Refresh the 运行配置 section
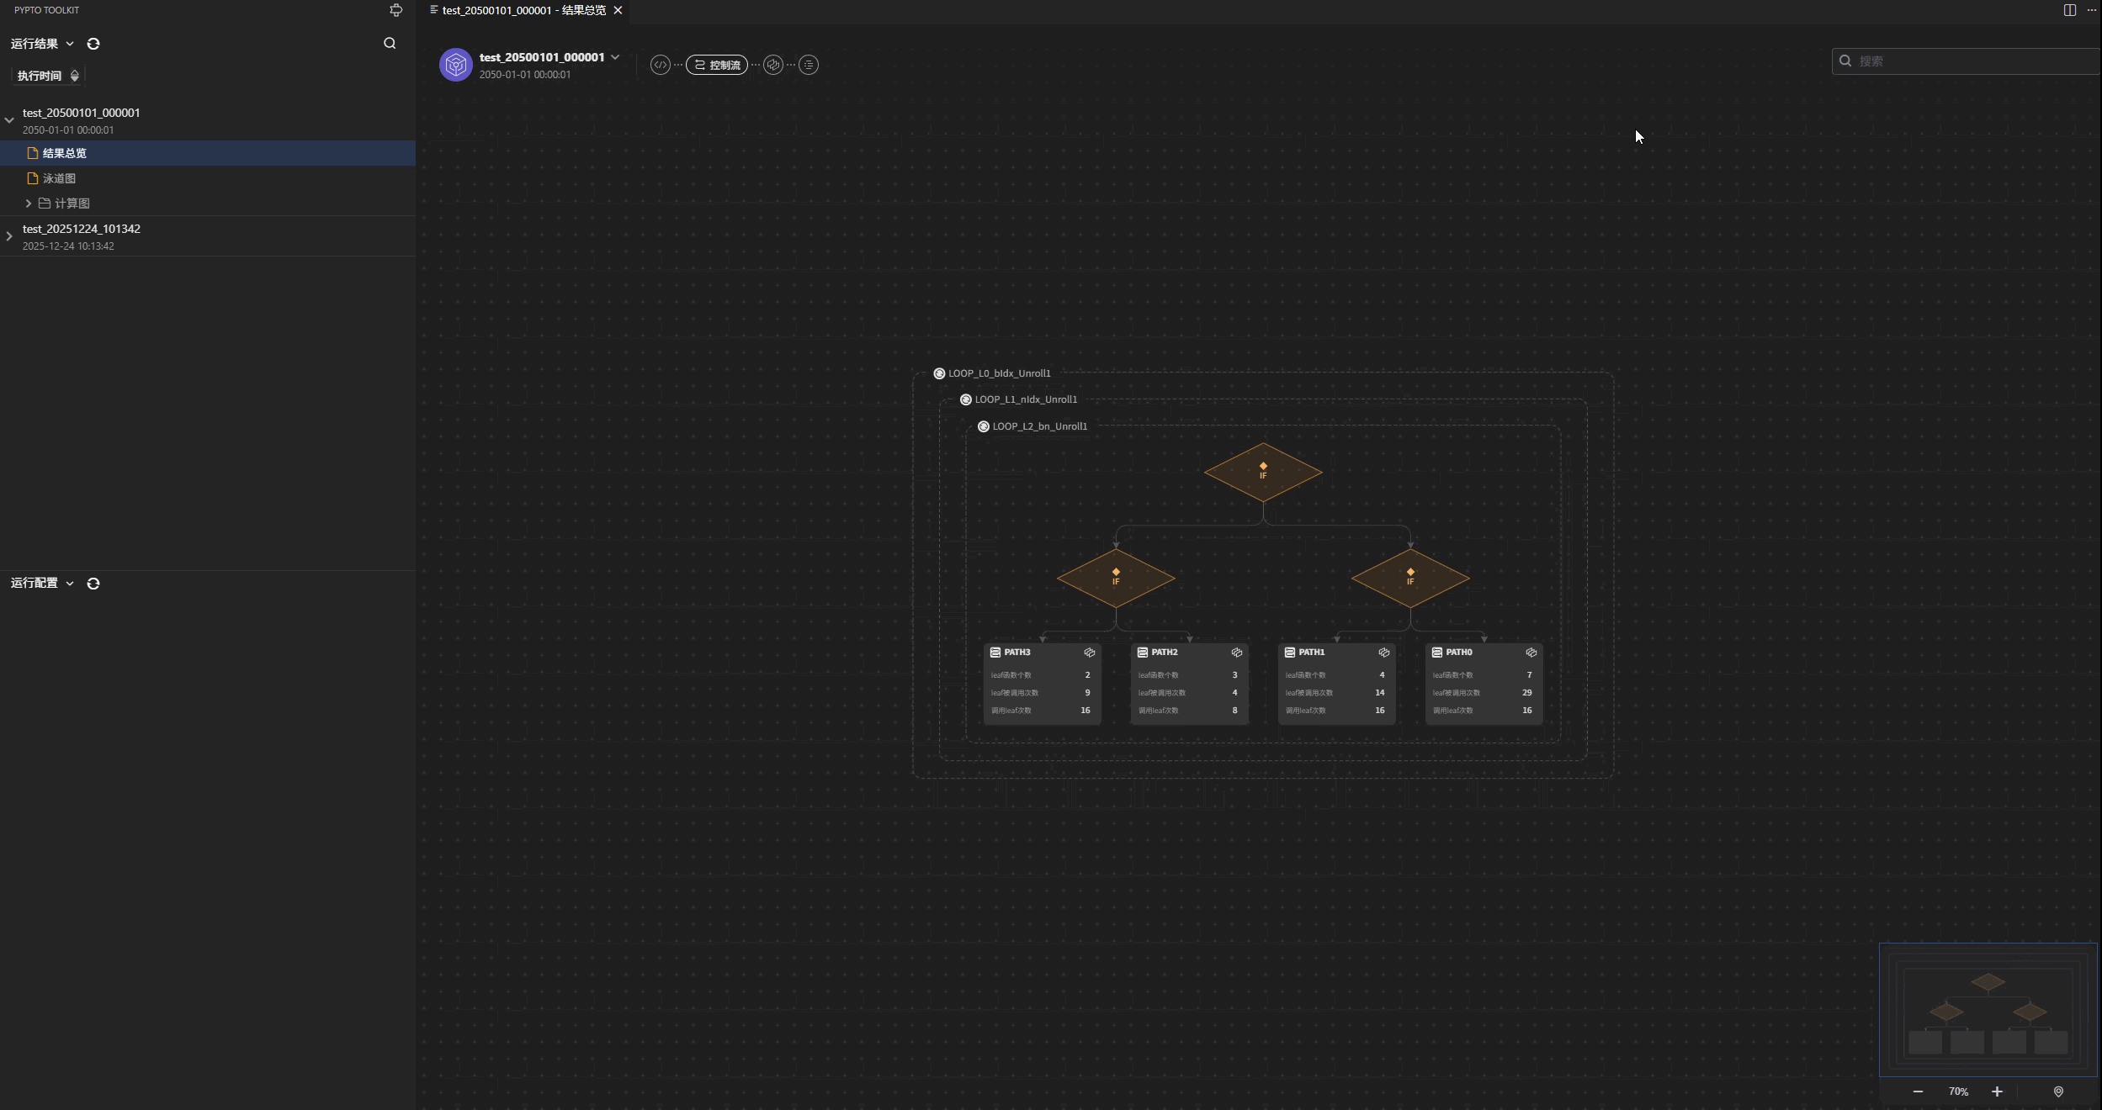2102x1110 pixels. [x=93, y=584]
